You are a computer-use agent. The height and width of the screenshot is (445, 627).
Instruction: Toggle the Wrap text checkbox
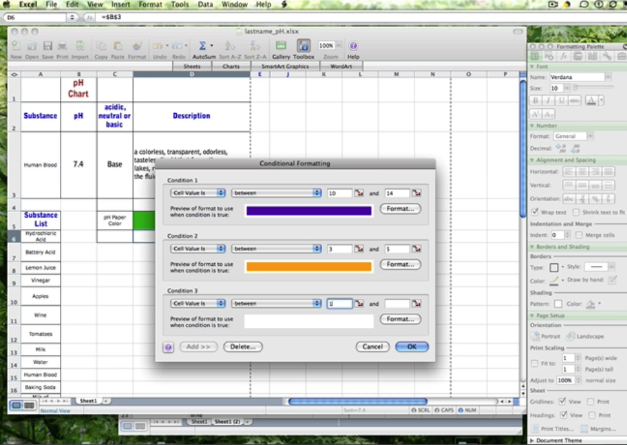click(x=534, y=212)
